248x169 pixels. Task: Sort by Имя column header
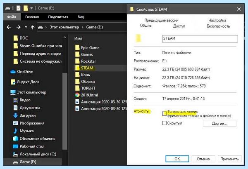point(78,38)
